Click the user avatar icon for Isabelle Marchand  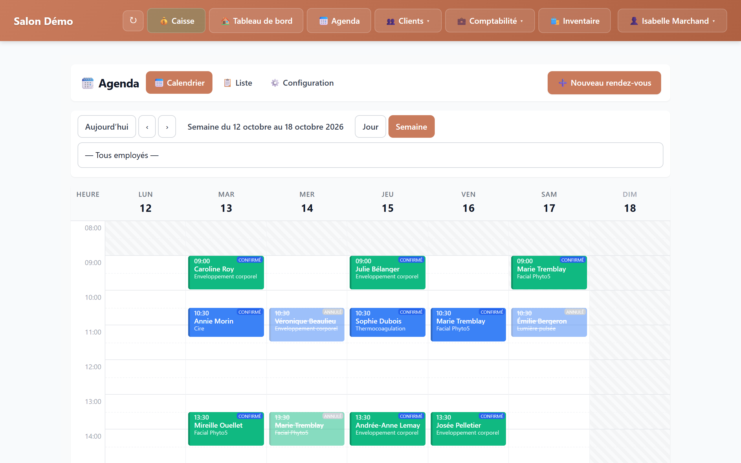coord(634,21)
